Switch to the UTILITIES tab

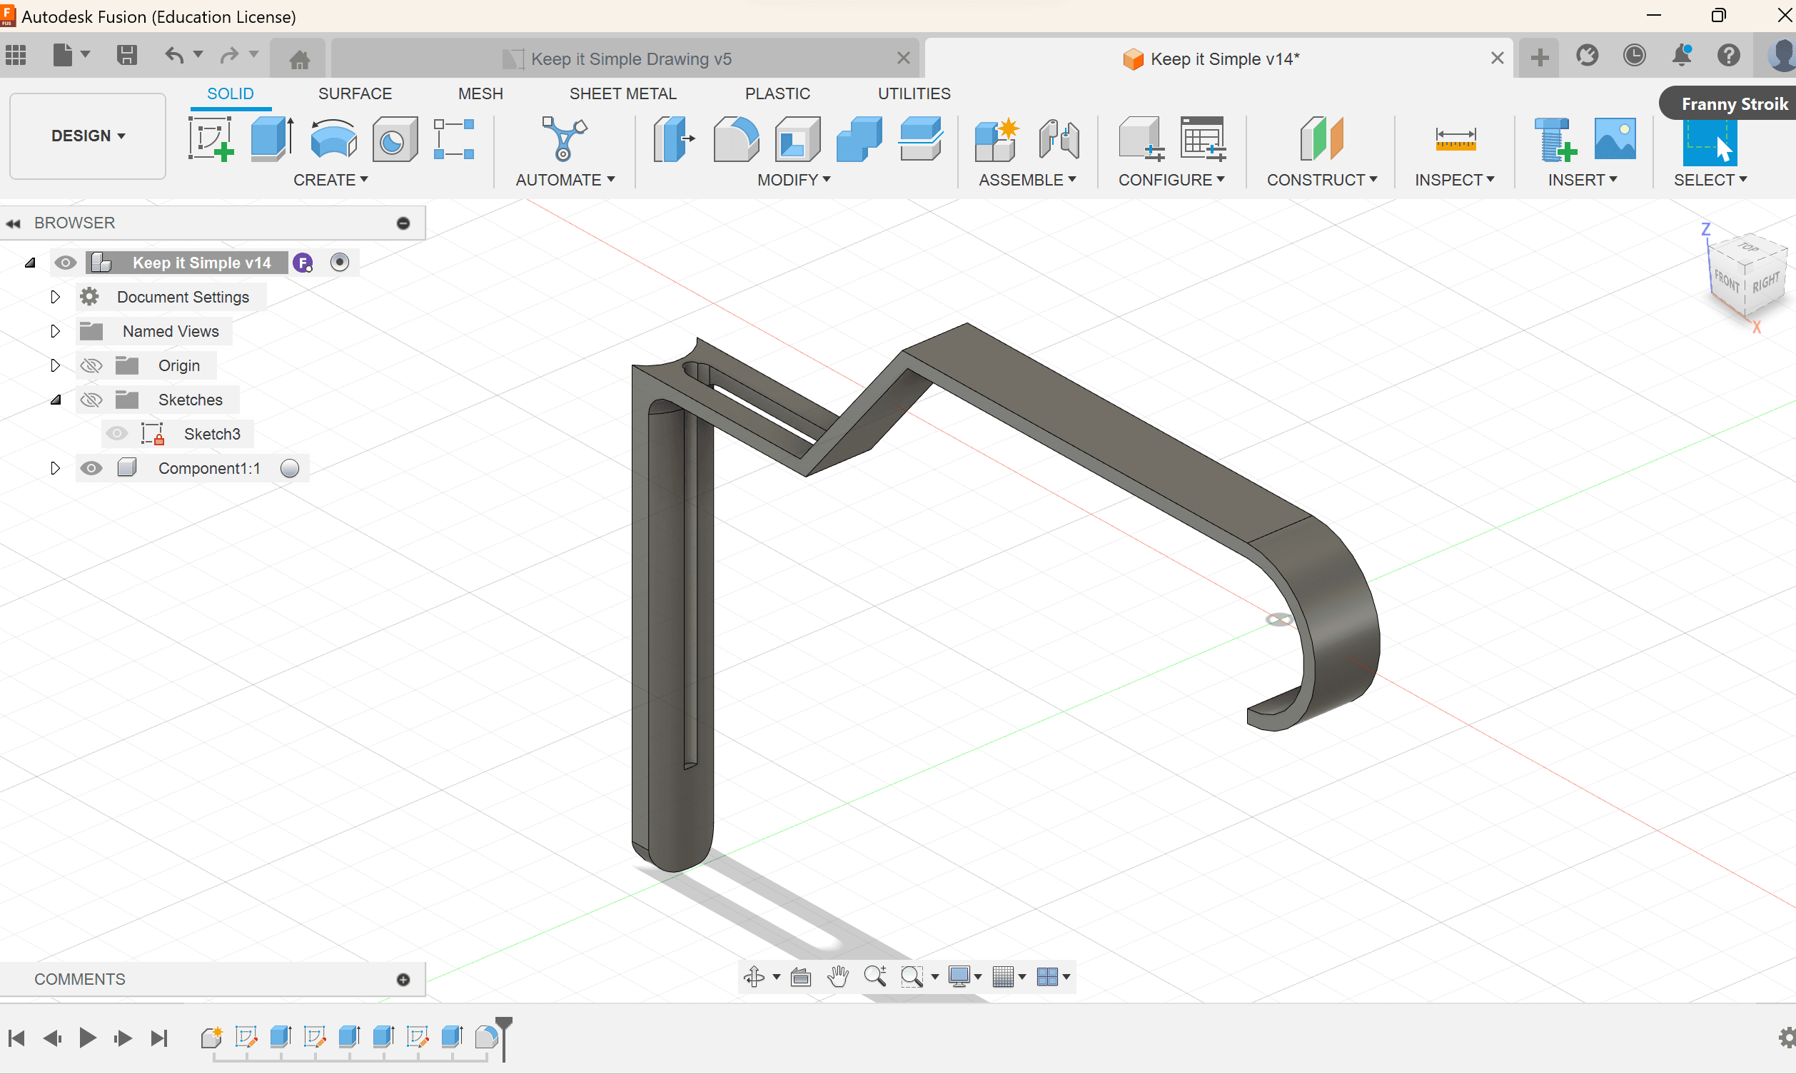(914, 93)
